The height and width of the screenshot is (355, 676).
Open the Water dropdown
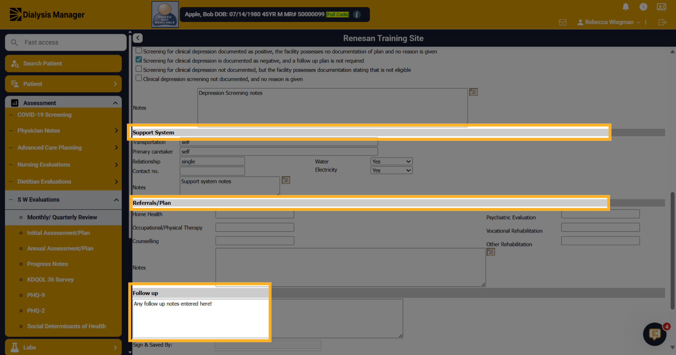point(391,161)
